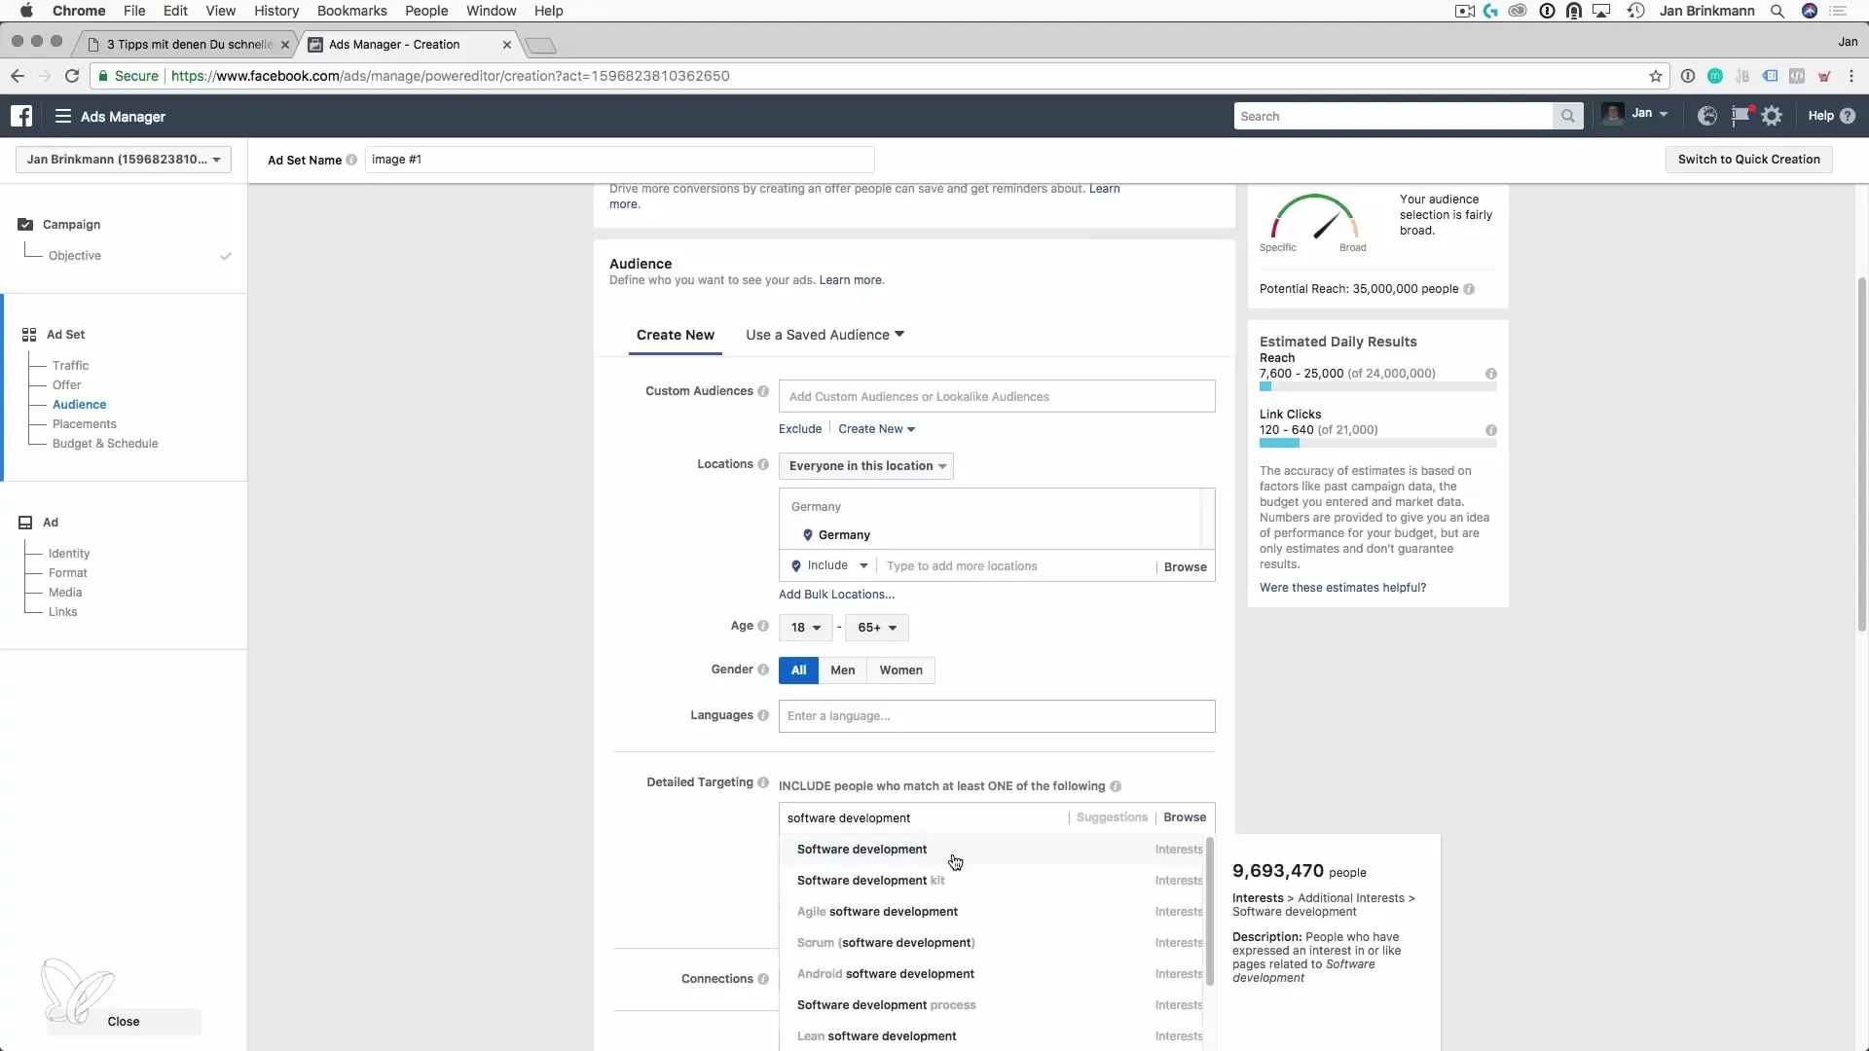Click Switch to Quick Creation button
Image resolution: width=1869 pixels, height=1051 pixels.
click(1748, 160)
